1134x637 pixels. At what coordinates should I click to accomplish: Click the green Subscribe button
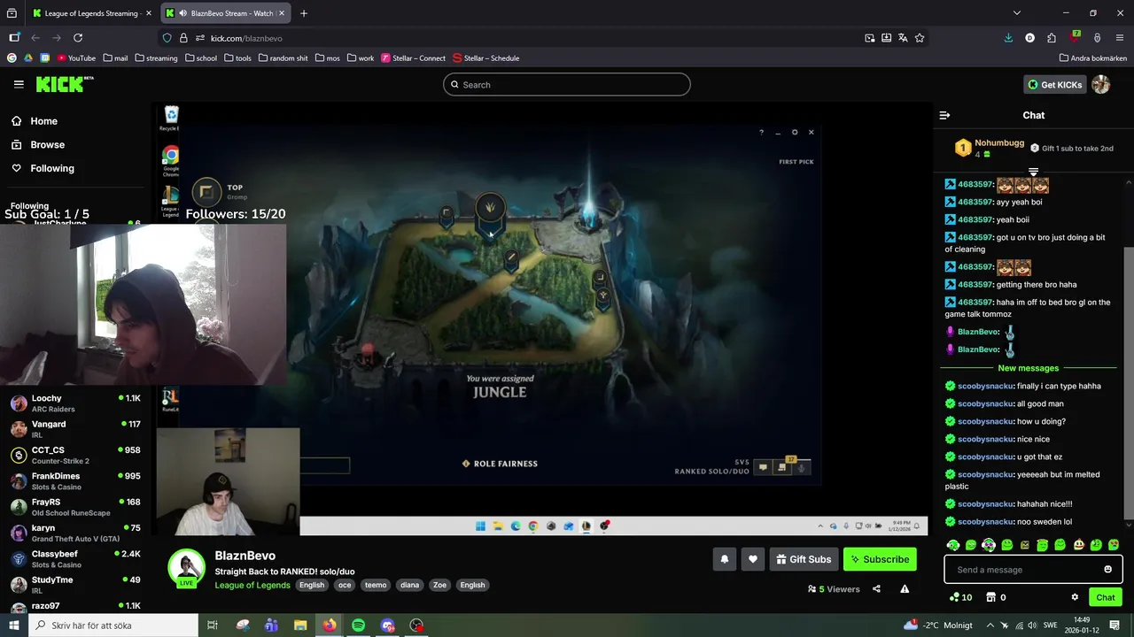(880, 559)
